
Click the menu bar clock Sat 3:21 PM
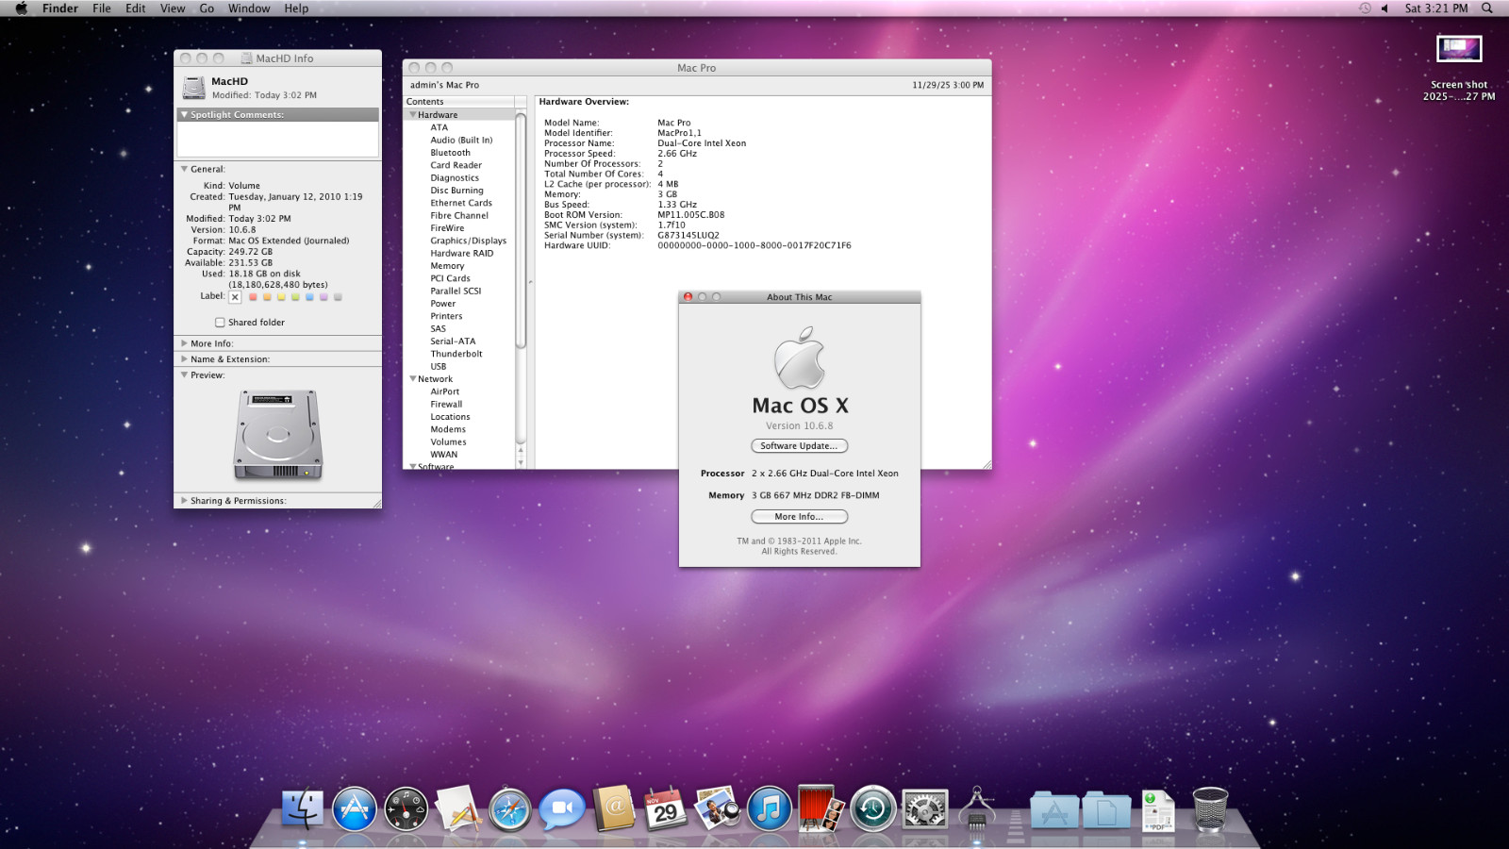click(x=1436, y=8)
